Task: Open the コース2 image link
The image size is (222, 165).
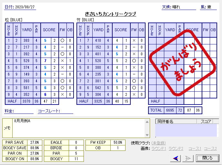Action: coord(210,149)
